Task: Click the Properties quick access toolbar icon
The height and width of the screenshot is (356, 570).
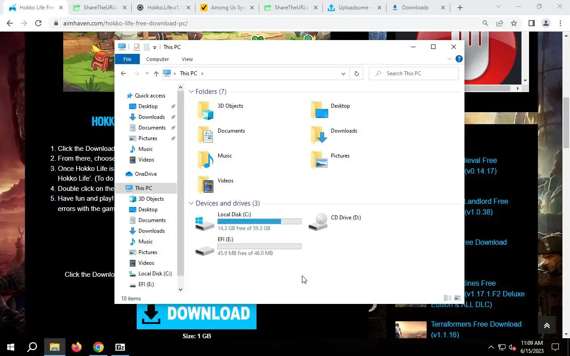Action: (137, 47)
